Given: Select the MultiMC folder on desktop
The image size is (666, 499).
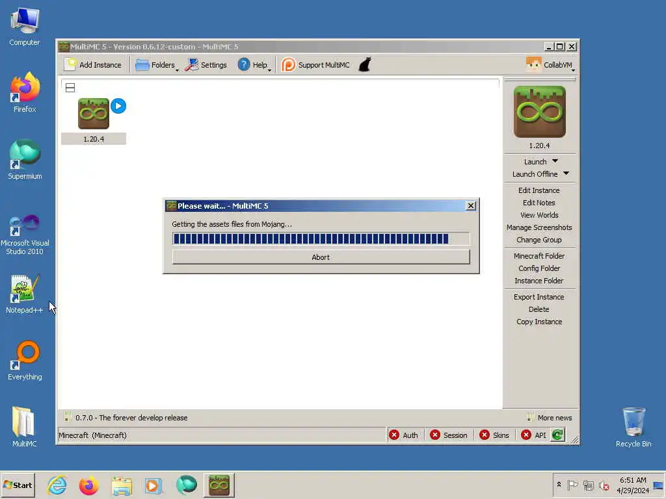Looking at the screenshot, I should click(24, 427).
